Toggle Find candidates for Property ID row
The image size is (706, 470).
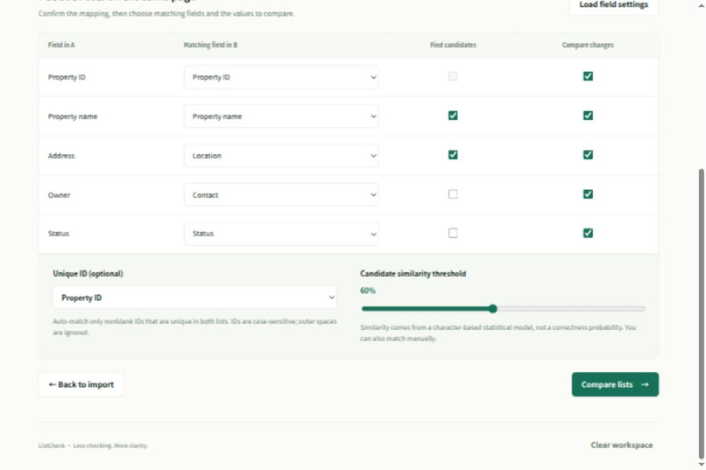click(x=453, y=76)
